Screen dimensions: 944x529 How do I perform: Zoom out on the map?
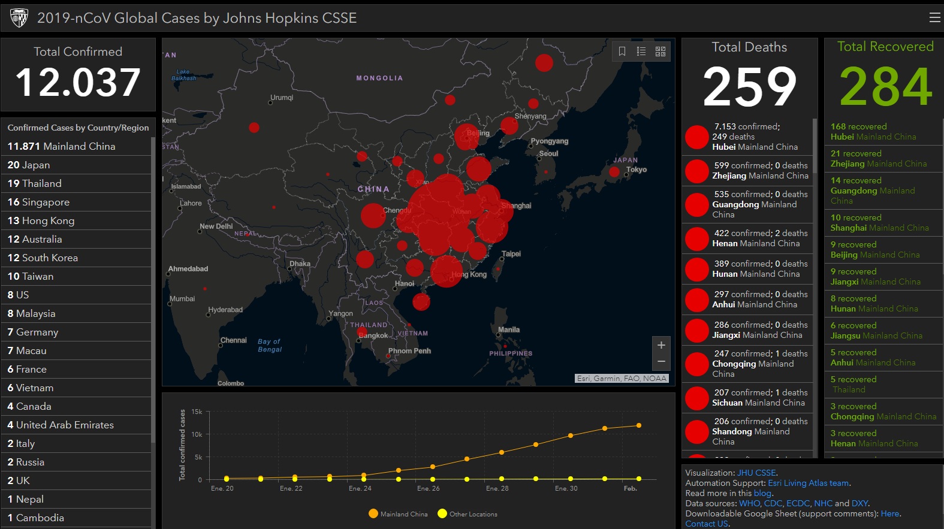661,362
